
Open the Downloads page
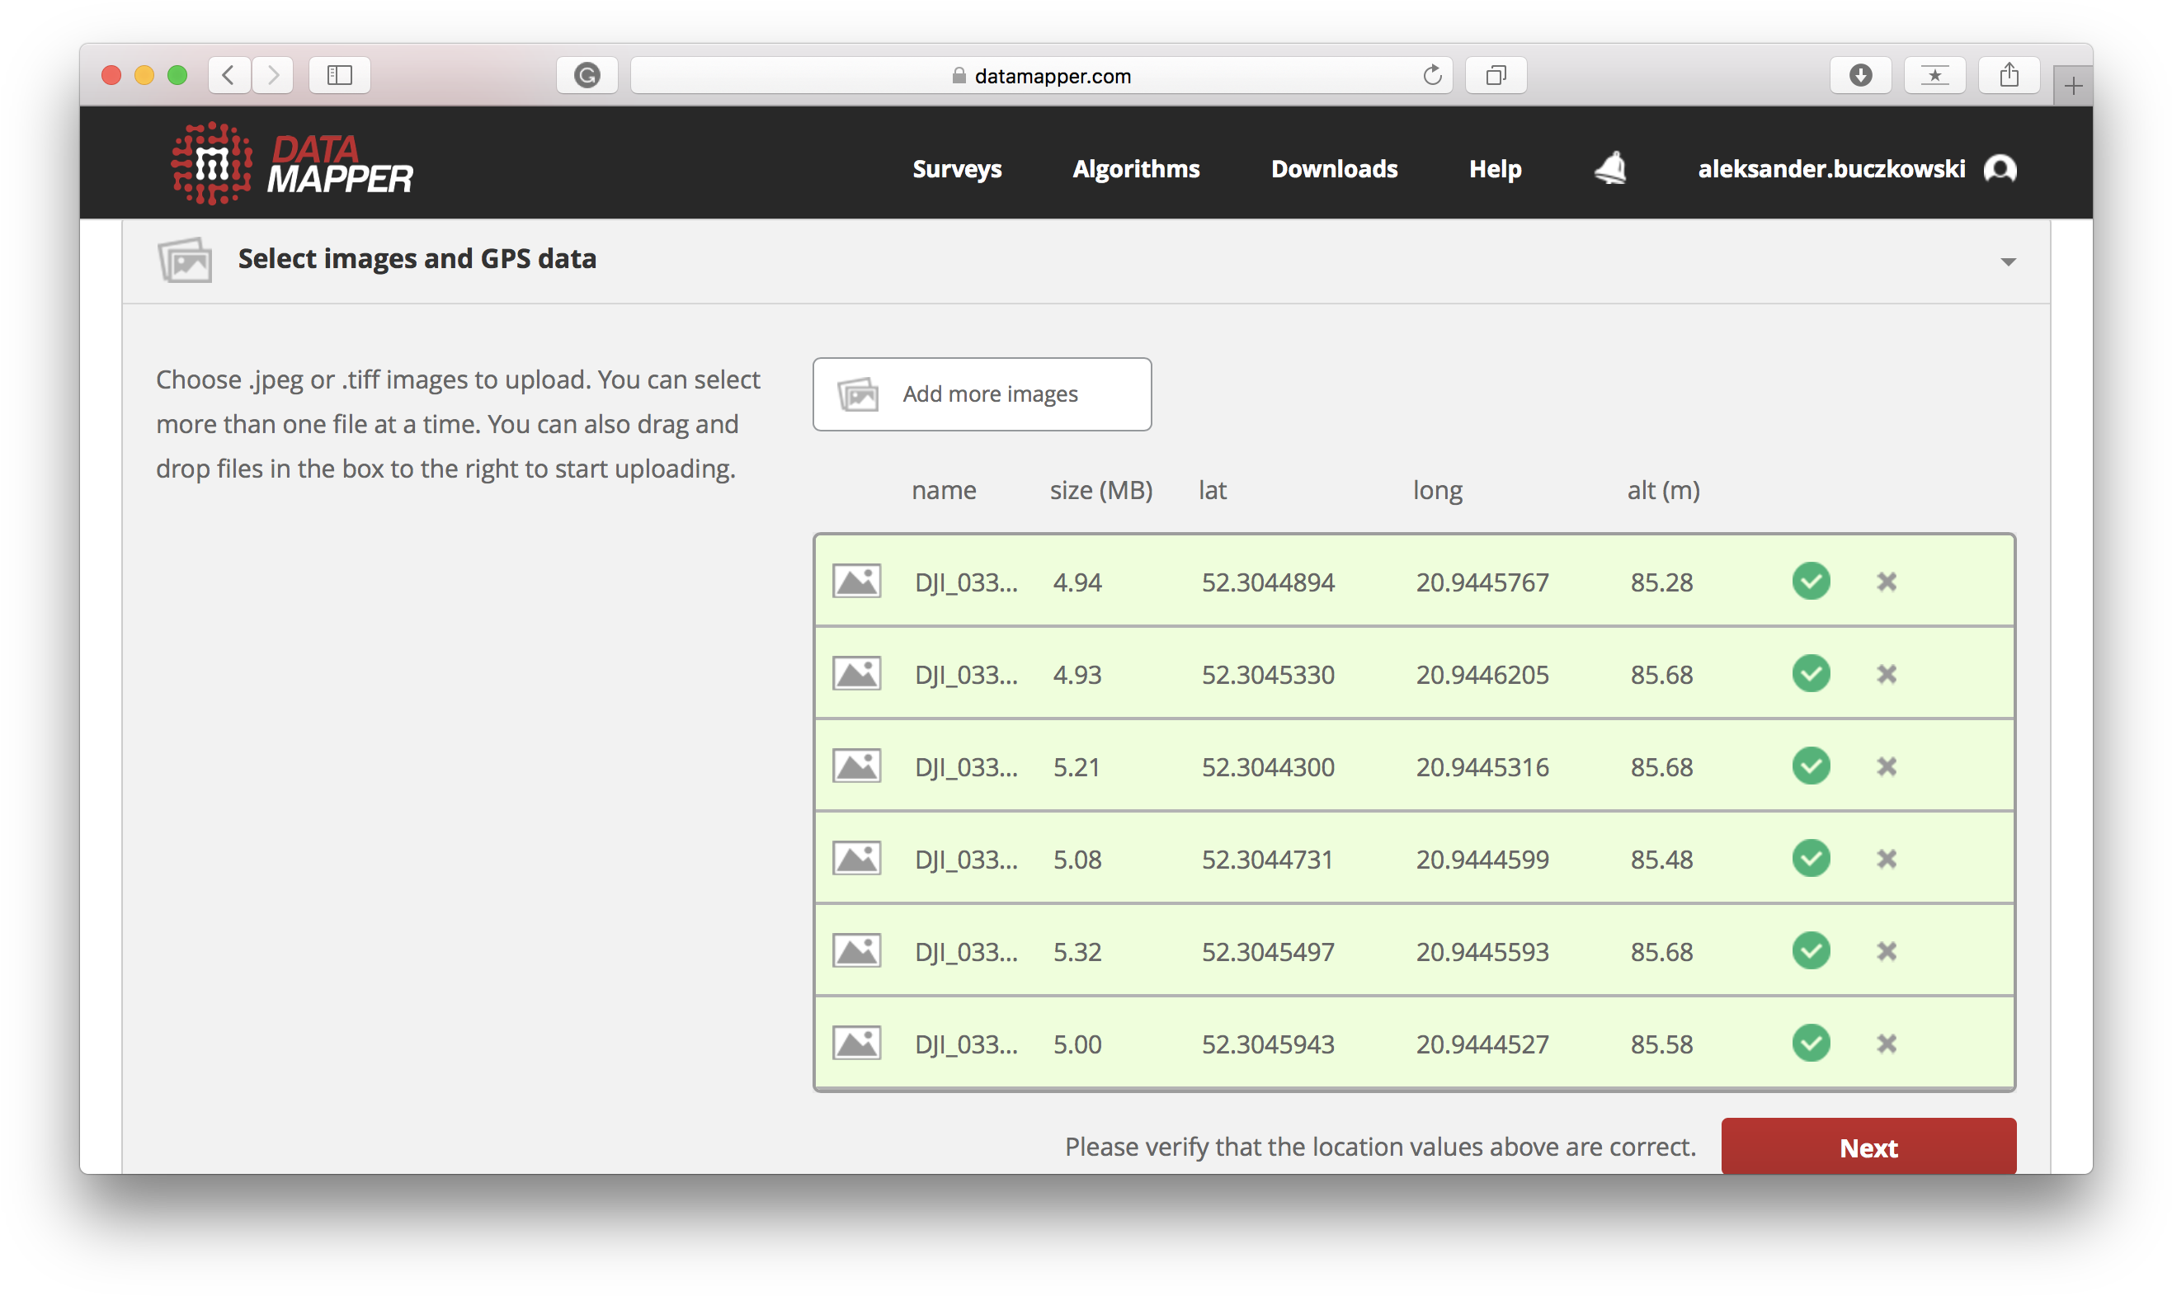pyautogui.click(x=1333, y=168)
